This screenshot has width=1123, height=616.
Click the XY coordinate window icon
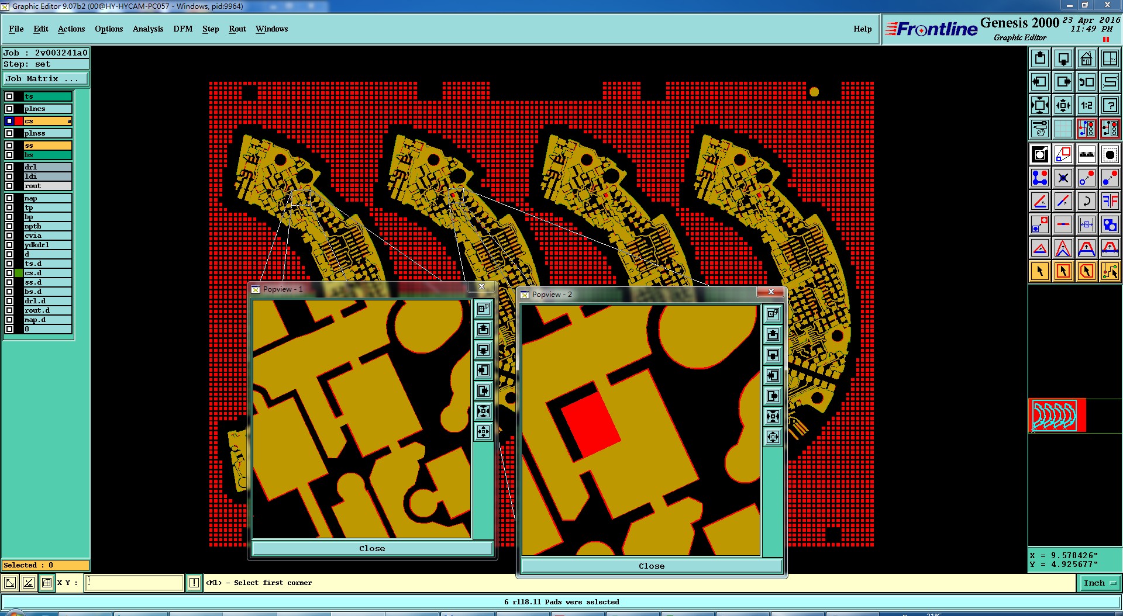(x=1110, y=58)
